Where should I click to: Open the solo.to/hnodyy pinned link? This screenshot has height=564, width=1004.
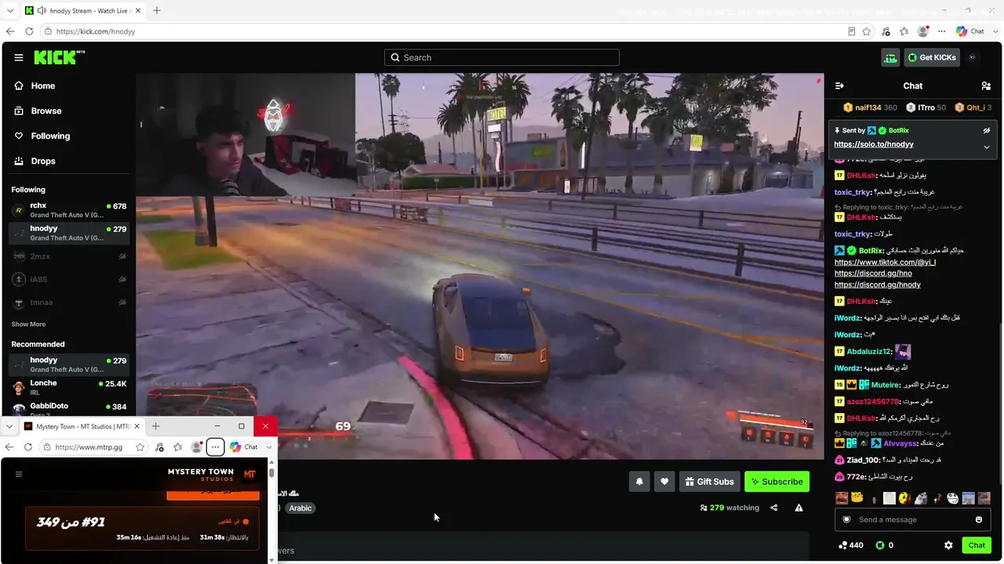coord(874,145)
